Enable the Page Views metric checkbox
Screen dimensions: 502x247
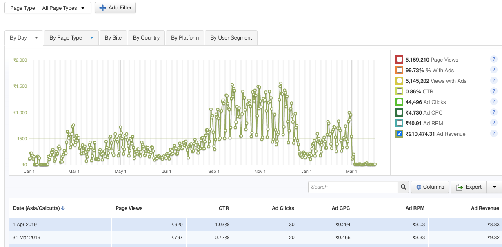[399, 59]
